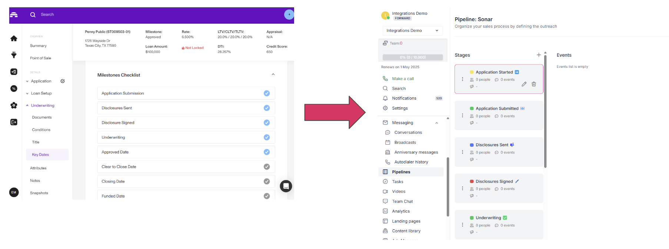This screenshot has width=669, height=249.
Task: Open the three-dot menu of Underwriting stage
Action: point(462,225)
